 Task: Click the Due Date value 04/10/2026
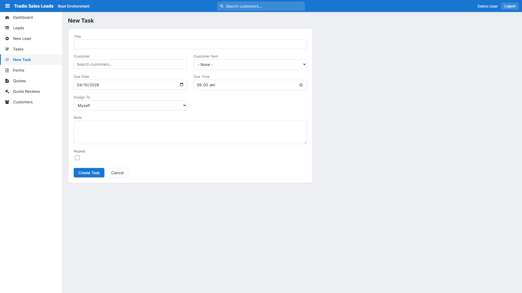(x=88, y=85)
